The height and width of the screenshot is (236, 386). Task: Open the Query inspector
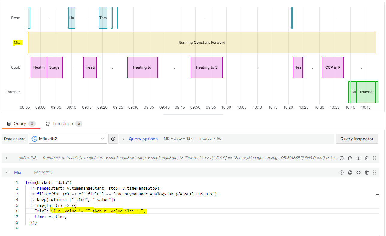(357, 139)
